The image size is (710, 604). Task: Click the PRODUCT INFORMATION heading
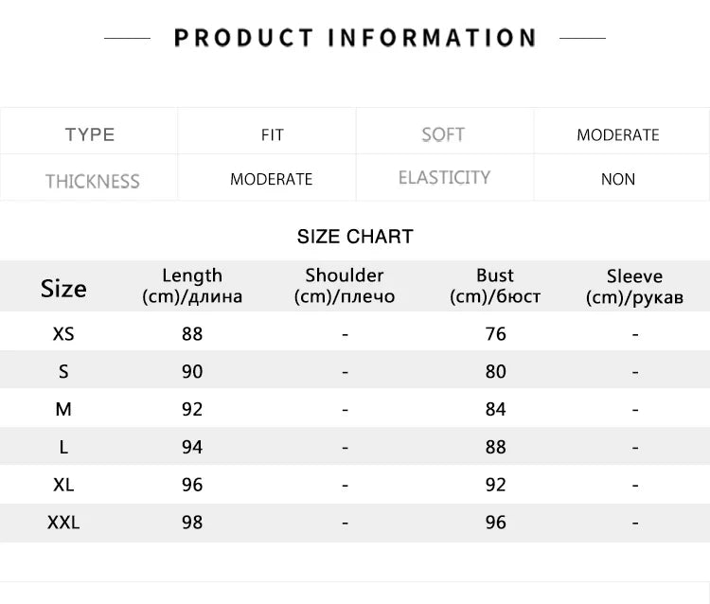coord(355,38)
